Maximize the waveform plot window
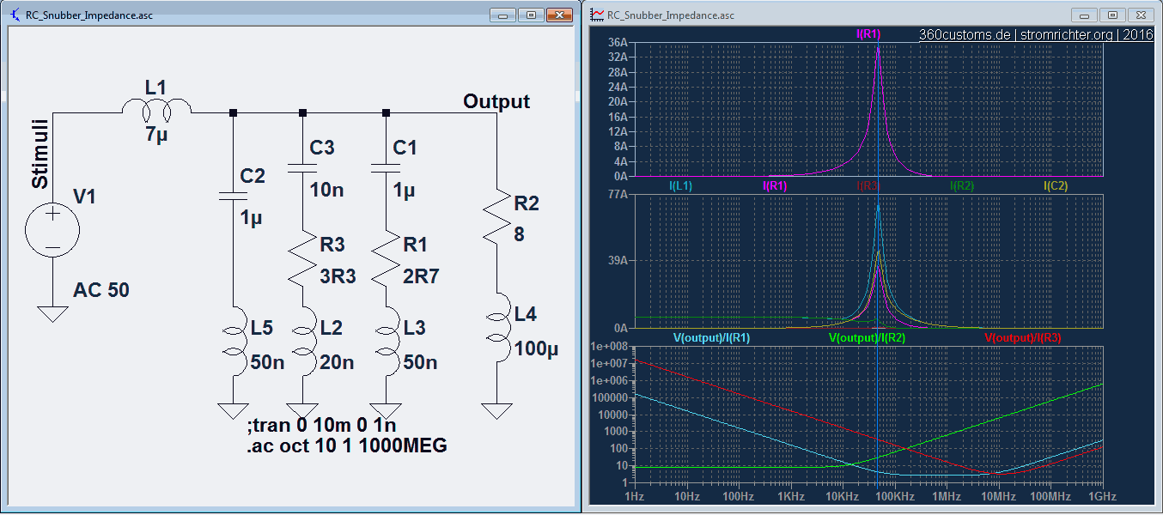This screenshot has height=515, width=1163. tap(1112, 15)
